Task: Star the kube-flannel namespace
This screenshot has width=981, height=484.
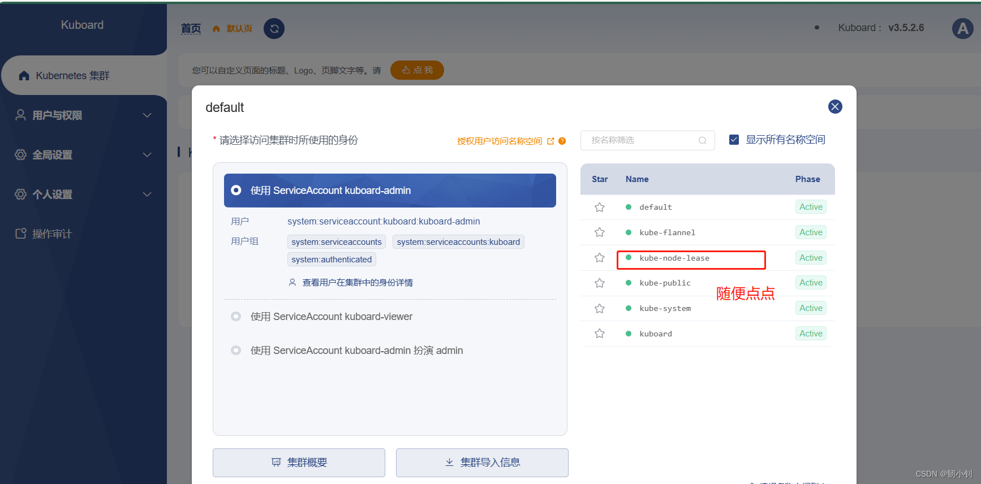Action: [600, 232]
